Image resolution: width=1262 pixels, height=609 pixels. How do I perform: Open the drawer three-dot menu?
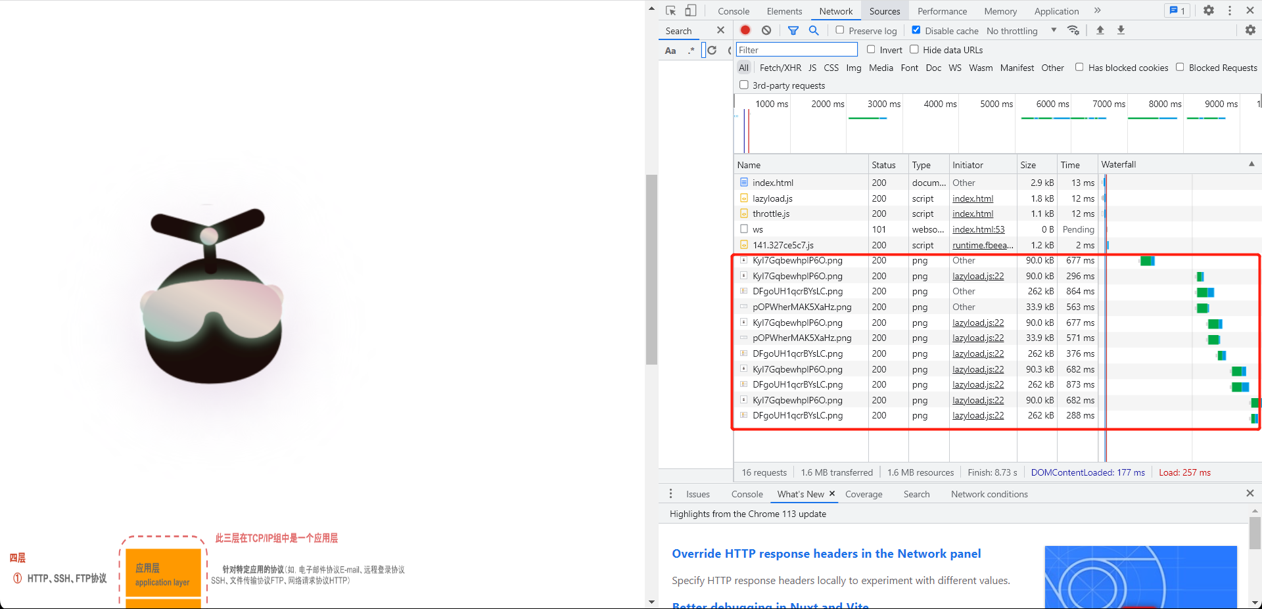(x=670, y=493)
